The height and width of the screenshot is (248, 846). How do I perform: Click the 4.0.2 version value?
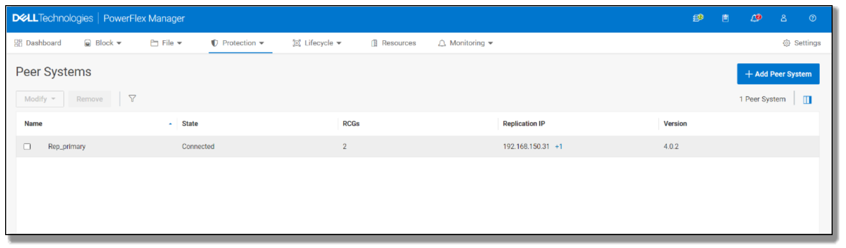click(671, 147)
